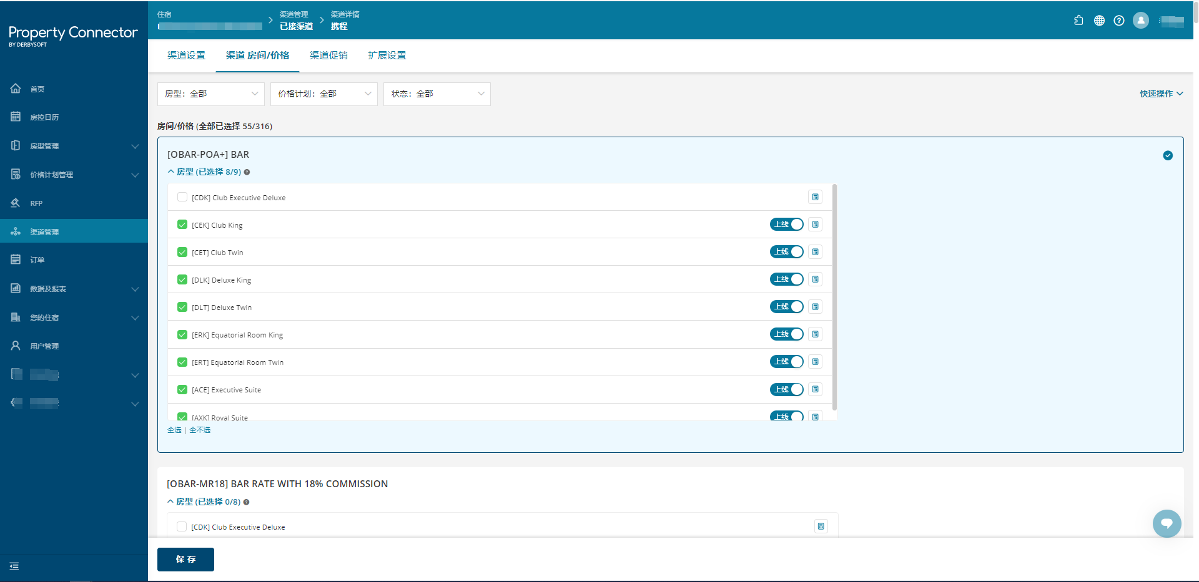Screen dimensions: 1199x582
Task: Open the 房型: 全部 dropdown
Action: [x=211, y=94]
